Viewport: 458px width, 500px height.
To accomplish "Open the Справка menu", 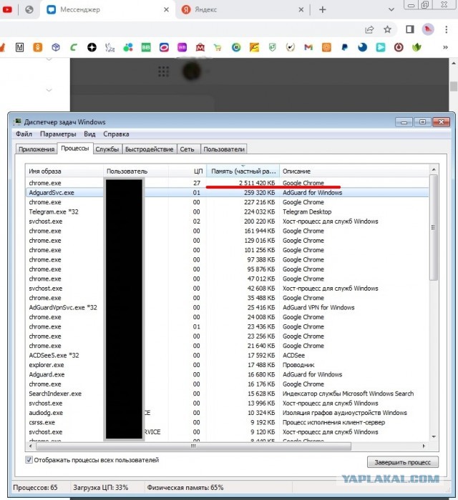I will click(116, 134).
